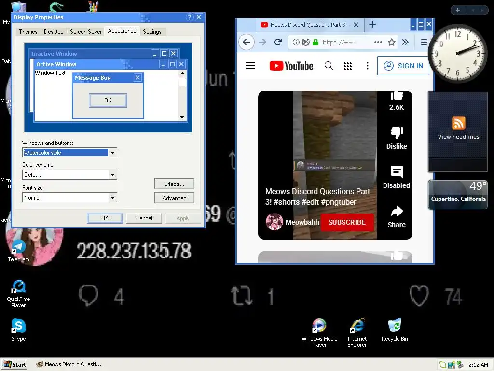Screen dimensions: 494x371
Task: Open the Settings tab in Display Properties
Action: (x=152, y=31)
